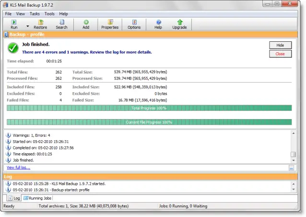Image resolution: width=306 pixels, height=217 pixels.
Task: Click the job log scrollbar down arrow
Action: [x=294, y=160]
